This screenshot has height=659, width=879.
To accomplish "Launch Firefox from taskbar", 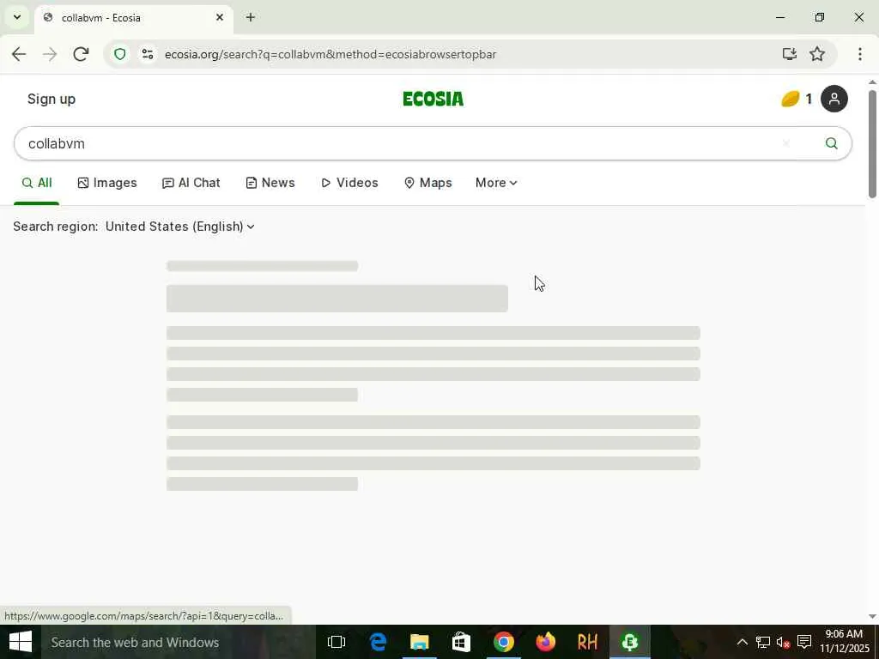I will click(545, 642).
